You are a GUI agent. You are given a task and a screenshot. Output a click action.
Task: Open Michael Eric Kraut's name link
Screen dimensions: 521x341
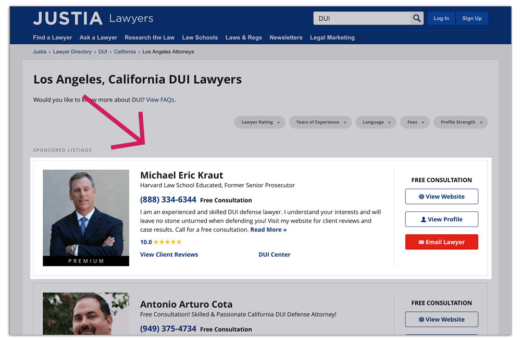[x=182, y=175]
